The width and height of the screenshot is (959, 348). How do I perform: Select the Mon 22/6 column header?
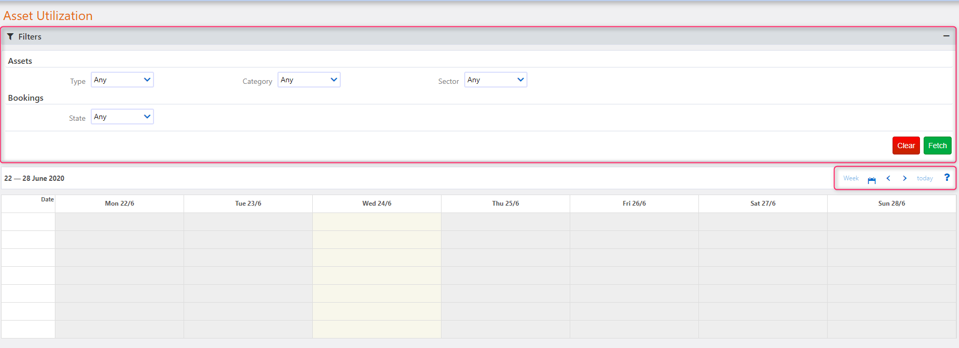pyautogui.click(x=120, y=204)
